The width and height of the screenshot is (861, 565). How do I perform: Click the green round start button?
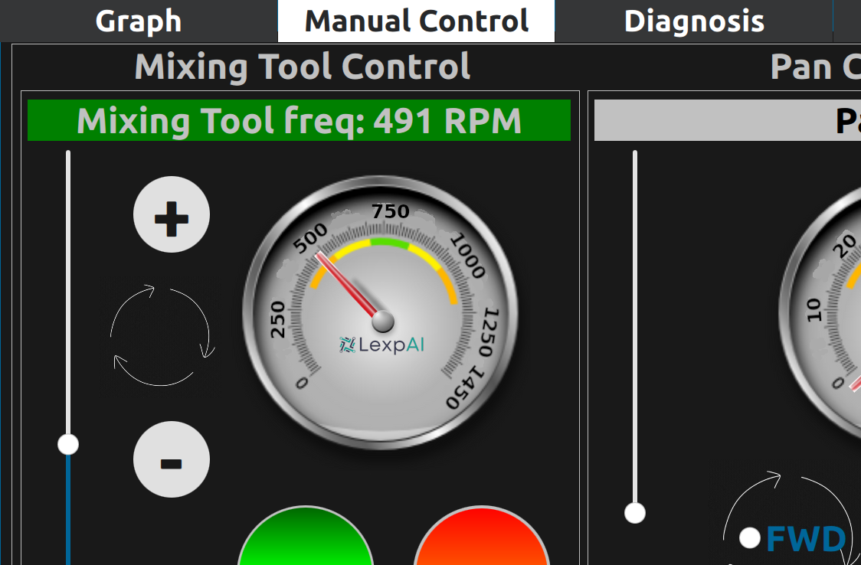coord(306,540)
